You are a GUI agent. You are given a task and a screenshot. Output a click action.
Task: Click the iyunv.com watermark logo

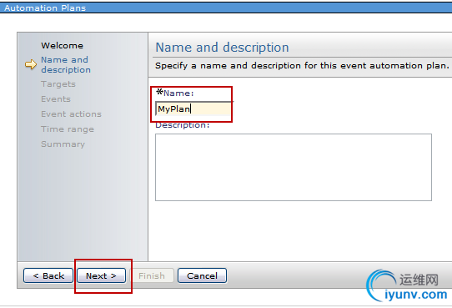(407, 285)
